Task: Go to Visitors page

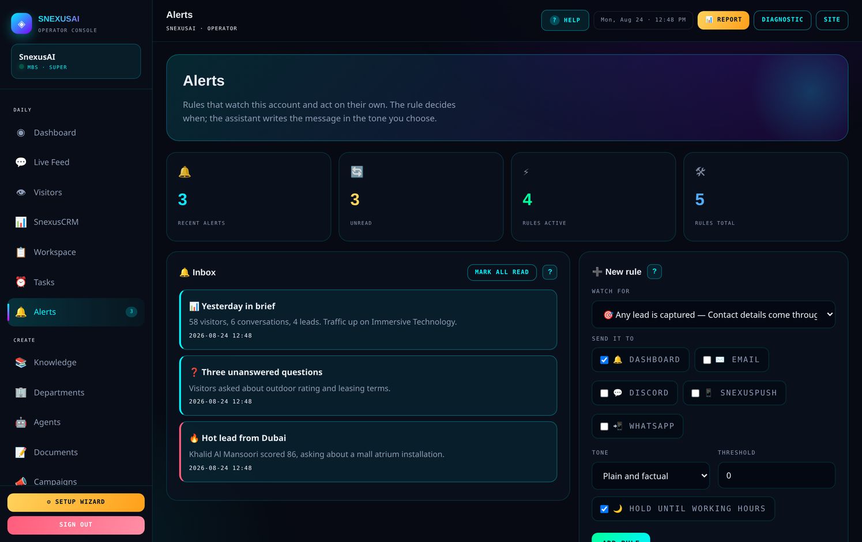Action: click(x=76, y=193)
